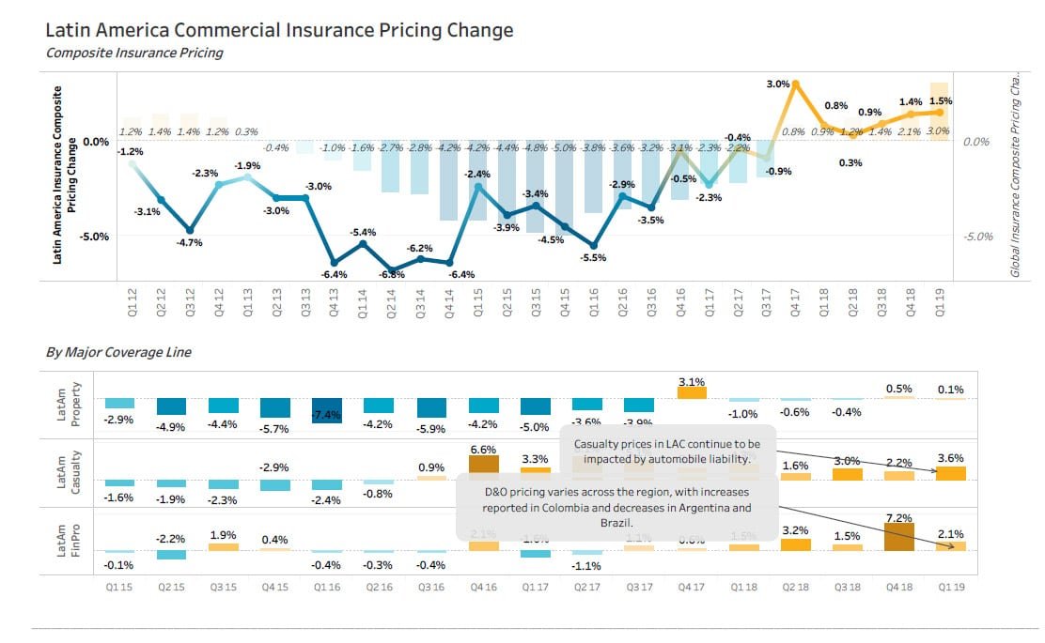The image size is (1045, 643).
Task: Click the Global Insurance Composite Pricing axis title
Action: (x=1014, y=176)
